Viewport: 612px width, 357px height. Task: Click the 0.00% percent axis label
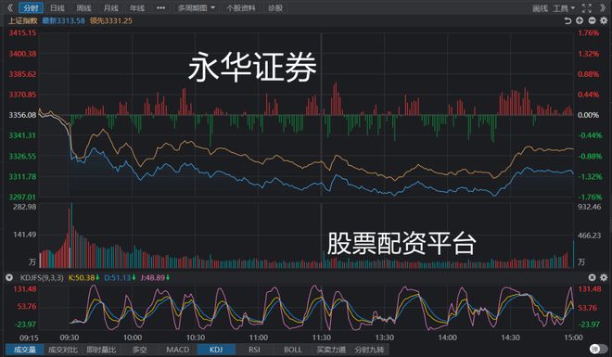[x=589, y=115]
